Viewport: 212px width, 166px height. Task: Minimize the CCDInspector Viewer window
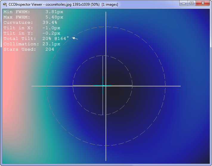[x=184, y=3]
